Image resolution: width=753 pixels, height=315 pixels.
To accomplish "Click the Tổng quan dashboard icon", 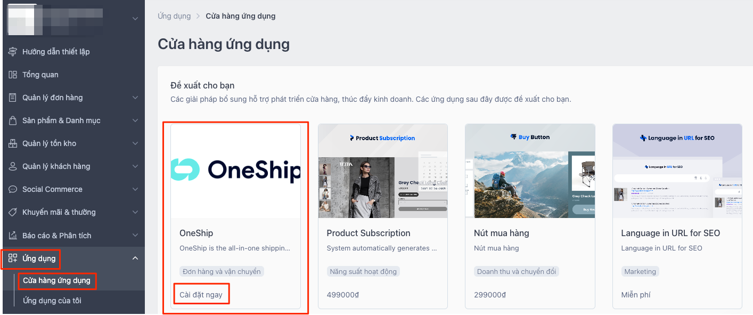I will click(13, 75).
